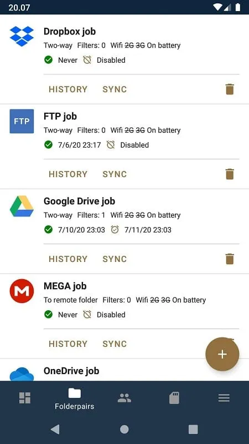The width and height of the screenshot is (249, 444).
Task: Select the Folderpairs tab
Action: pyautogui.click(x=75, y=399)
